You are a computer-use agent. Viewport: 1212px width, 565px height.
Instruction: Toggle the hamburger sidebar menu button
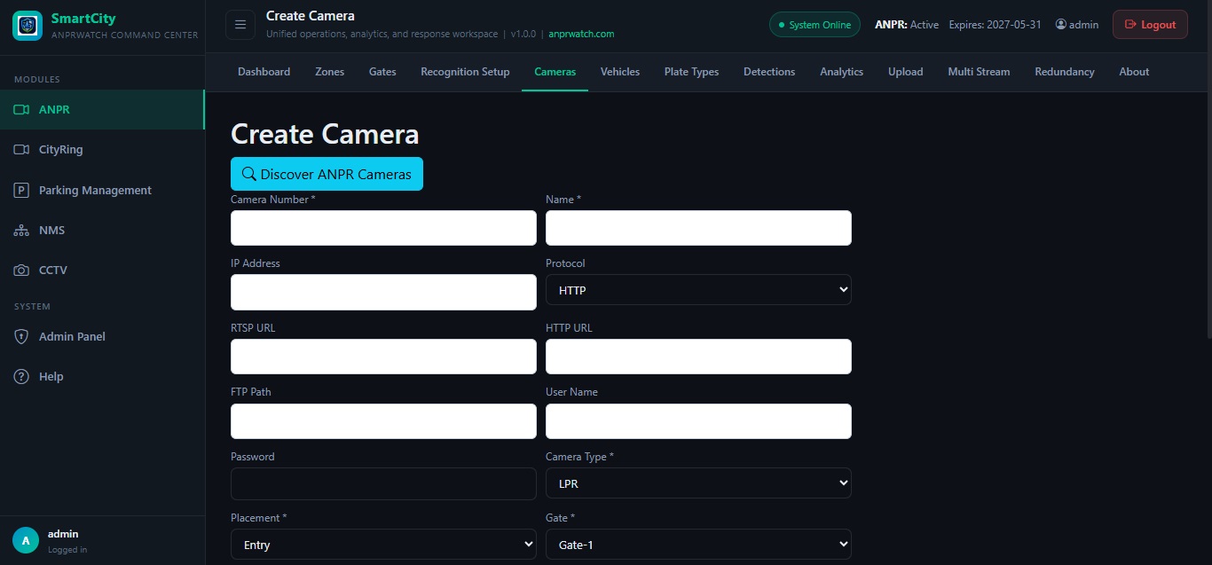point(240,26)
